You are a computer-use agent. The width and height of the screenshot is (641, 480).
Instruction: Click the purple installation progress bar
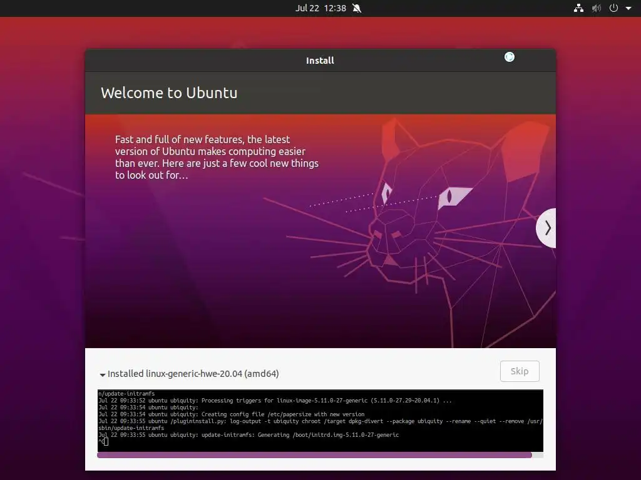(314, 455)
